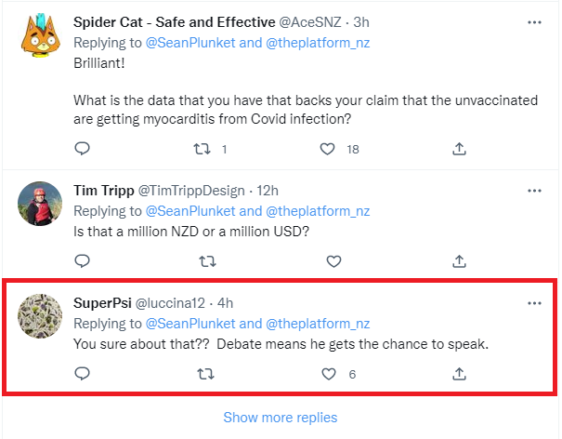Like Tim Tripp's tweet

coord(327,260)
